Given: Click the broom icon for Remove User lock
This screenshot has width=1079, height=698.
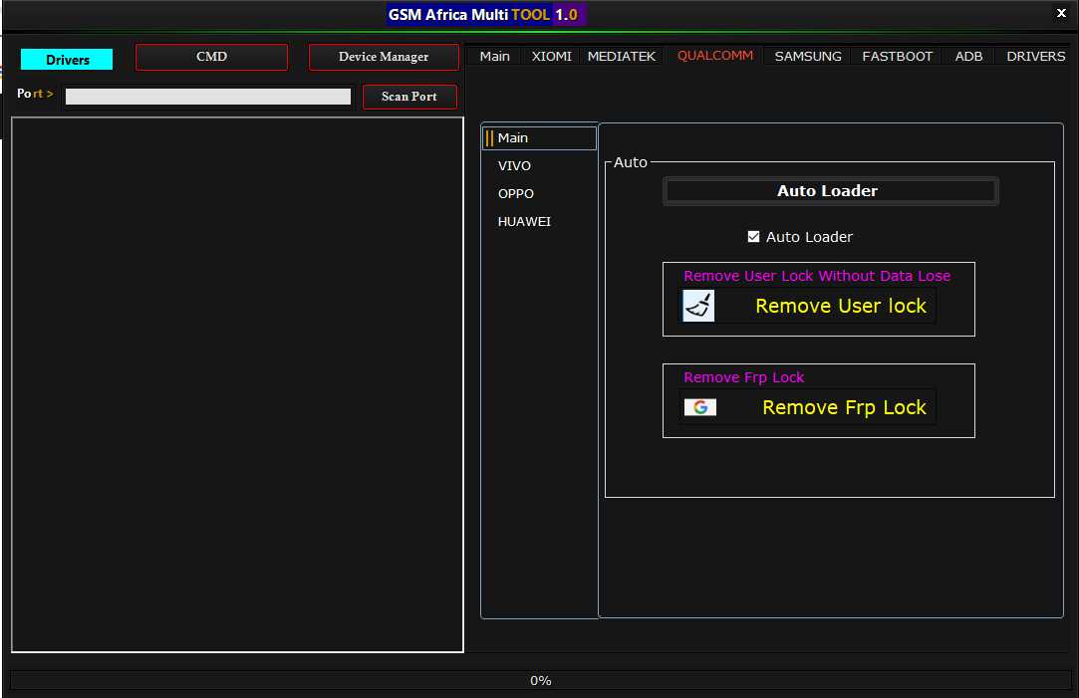Looking at the screenshot, I should click(698, 306).
